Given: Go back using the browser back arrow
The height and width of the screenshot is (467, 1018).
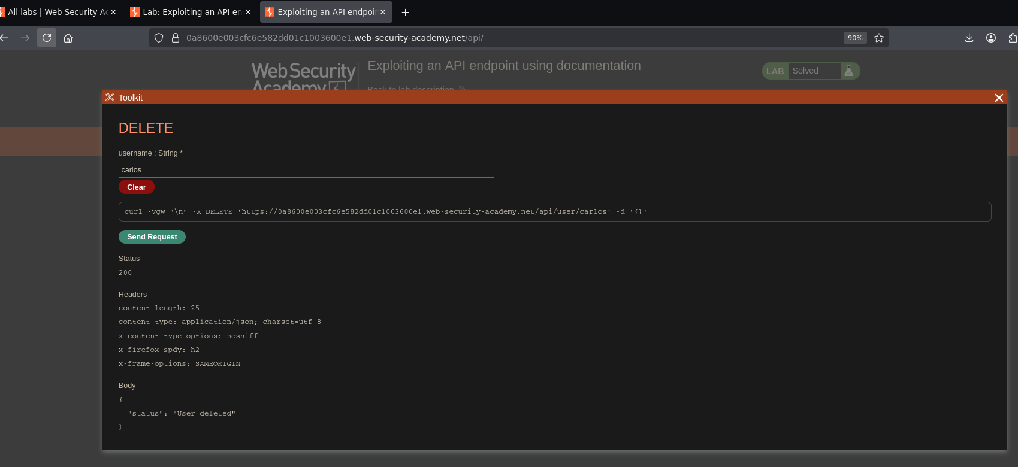Looking at the screenshot, I should (4, 38).
